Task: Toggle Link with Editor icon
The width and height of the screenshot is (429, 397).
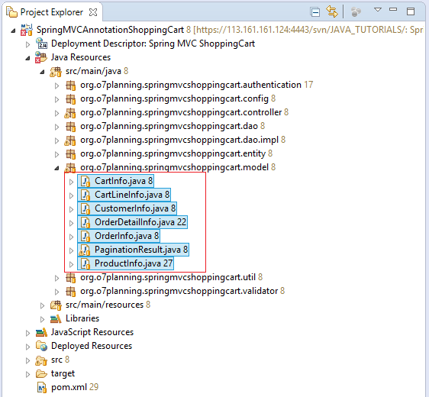Action: coord(332,11)
